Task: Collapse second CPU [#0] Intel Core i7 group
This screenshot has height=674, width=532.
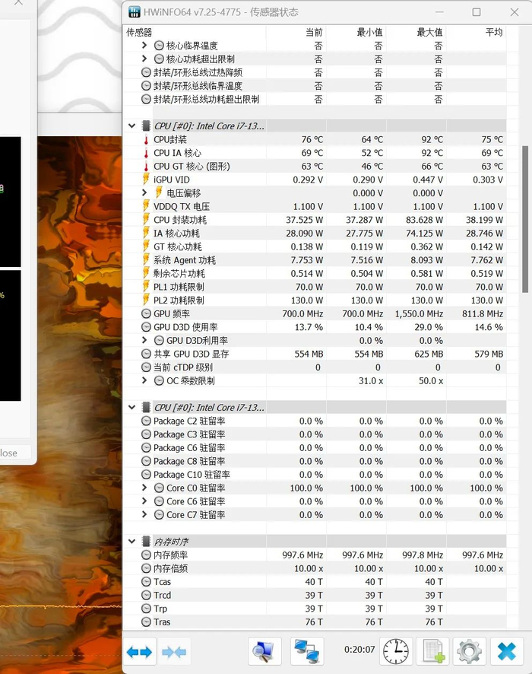Action: (131, 408)
